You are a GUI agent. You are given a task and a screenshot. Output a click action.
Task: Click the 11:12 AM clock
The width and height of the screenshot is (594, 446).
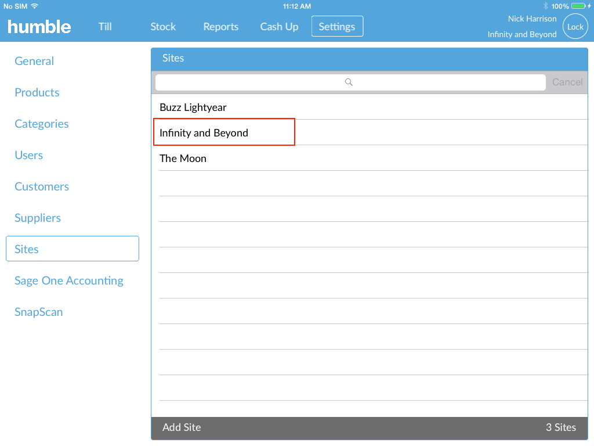297,6
